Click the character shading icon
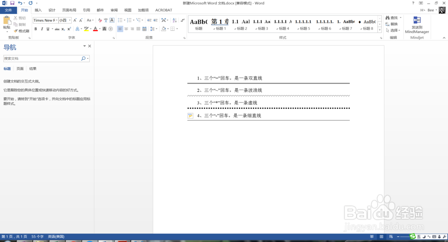 pos(104,29)
